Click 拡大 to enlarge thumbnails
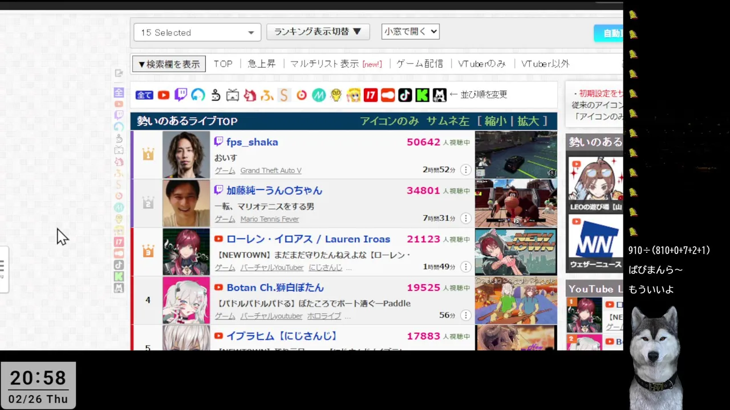Screen dimensions: 730x410 coord(528,121)
